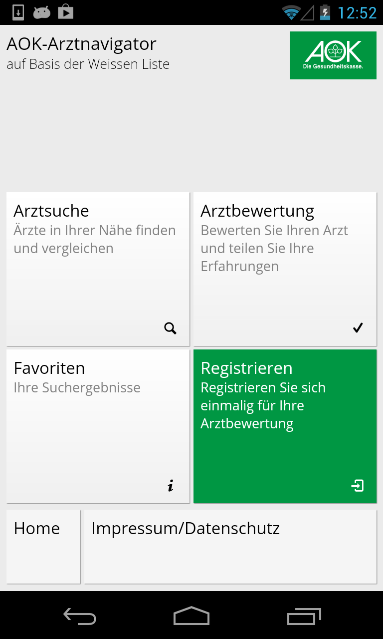This screenshot has width=383, height=639.
Task: Tap the AOK Die Gesundheitskasse logo
Action: click(x=333, y=55)
